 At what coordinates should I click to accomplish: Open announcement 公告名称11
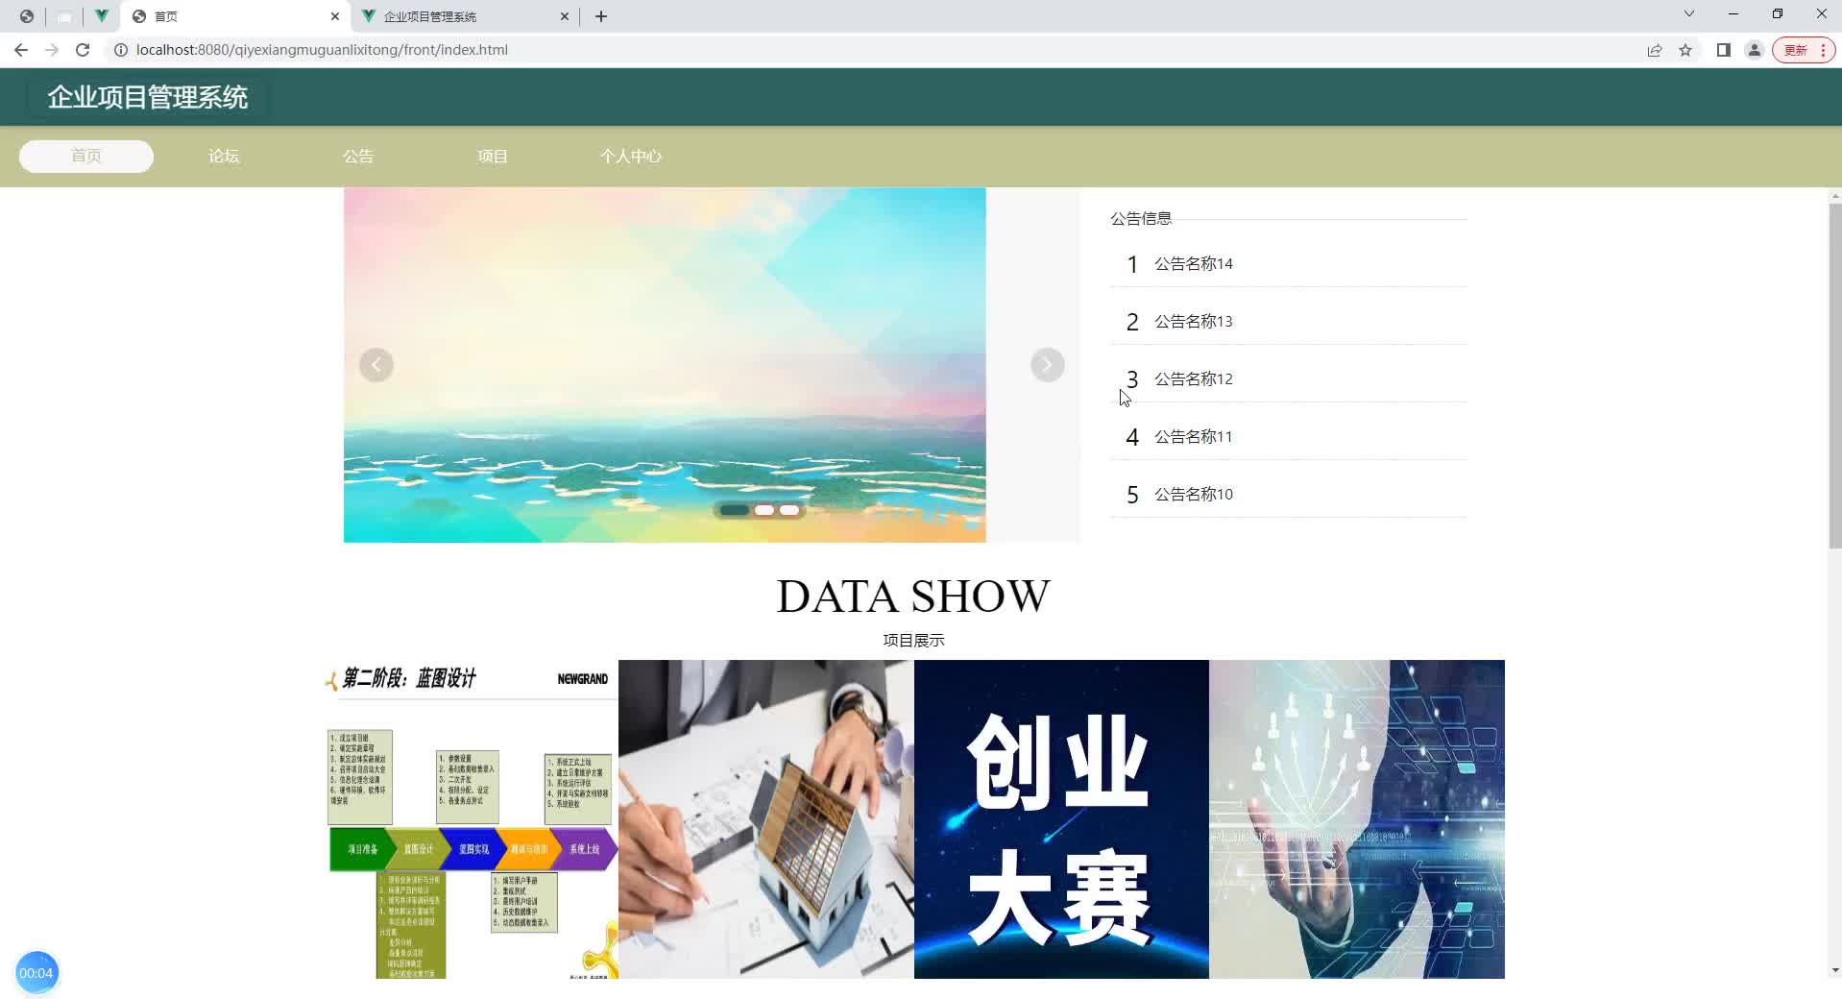click(x=1194, y=437)
